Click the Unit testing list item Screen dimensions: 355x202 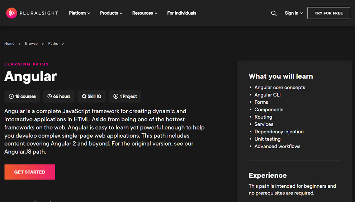268,139
